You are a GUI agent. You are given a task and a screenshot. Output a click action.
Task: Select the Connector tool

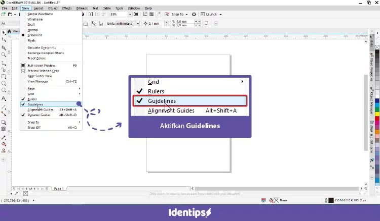[x=4, y=114]
